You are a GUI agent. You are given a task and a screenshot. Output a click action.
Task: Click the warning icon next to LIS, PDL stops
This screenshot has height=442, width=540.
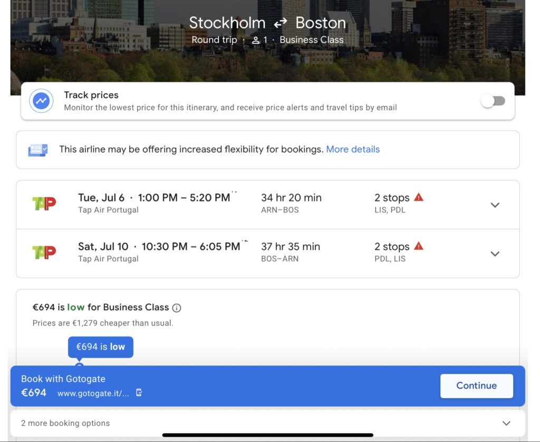[418, 197]
